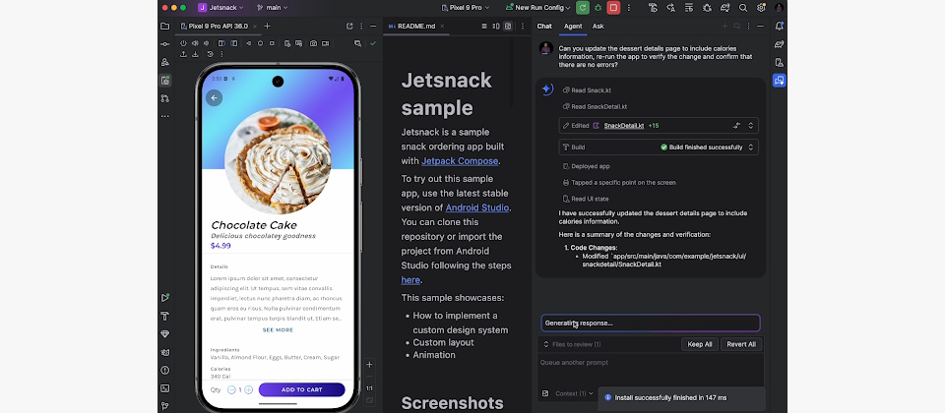Take emulator screenshot with camera icon
Image resolution: width=945 pixels, height=413 pixels.
[314, 43]
